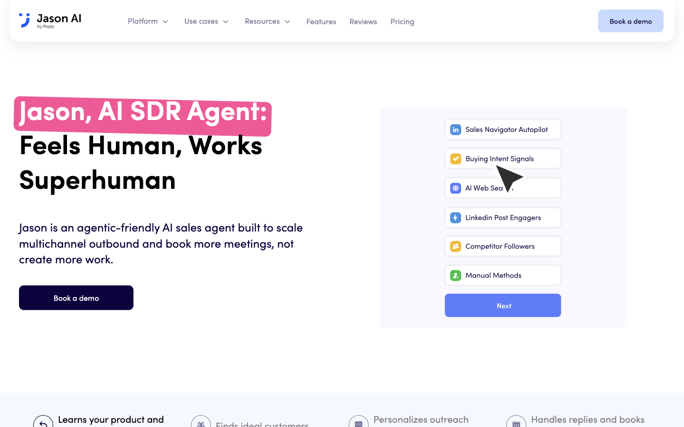Viewport: 684px width, 427px height.
Task: Click the calendar icon beside Handles replies
Action: point(516,423)
